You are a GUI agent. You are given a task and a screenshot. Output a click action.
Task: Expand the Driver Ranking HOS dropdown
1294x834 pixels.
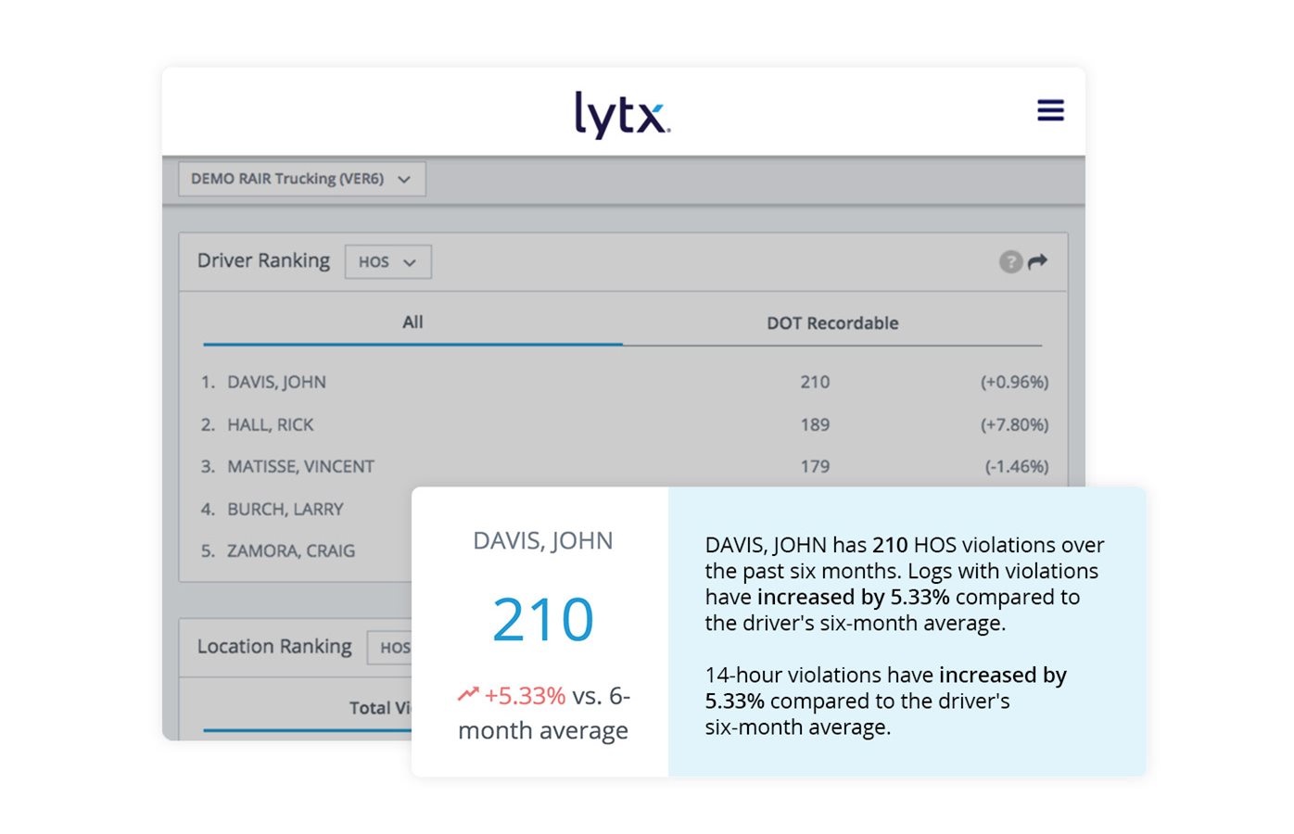click(x=387, y=262)
